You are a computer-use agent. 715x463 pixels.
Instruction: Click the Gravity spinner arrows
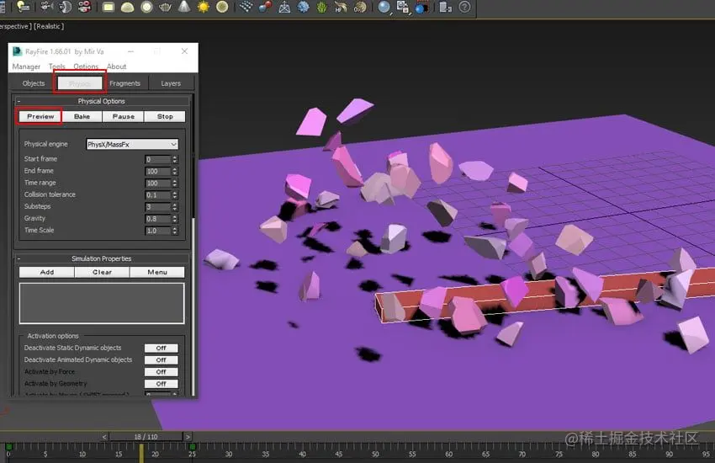tap(175, 219)
